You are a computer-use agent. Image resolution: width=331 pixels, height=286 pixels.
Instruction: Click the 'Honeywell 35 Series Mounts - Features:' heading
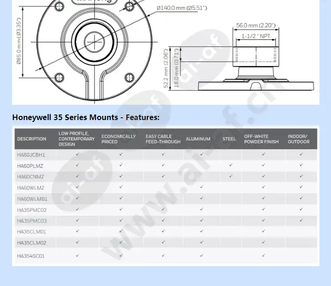86,117
